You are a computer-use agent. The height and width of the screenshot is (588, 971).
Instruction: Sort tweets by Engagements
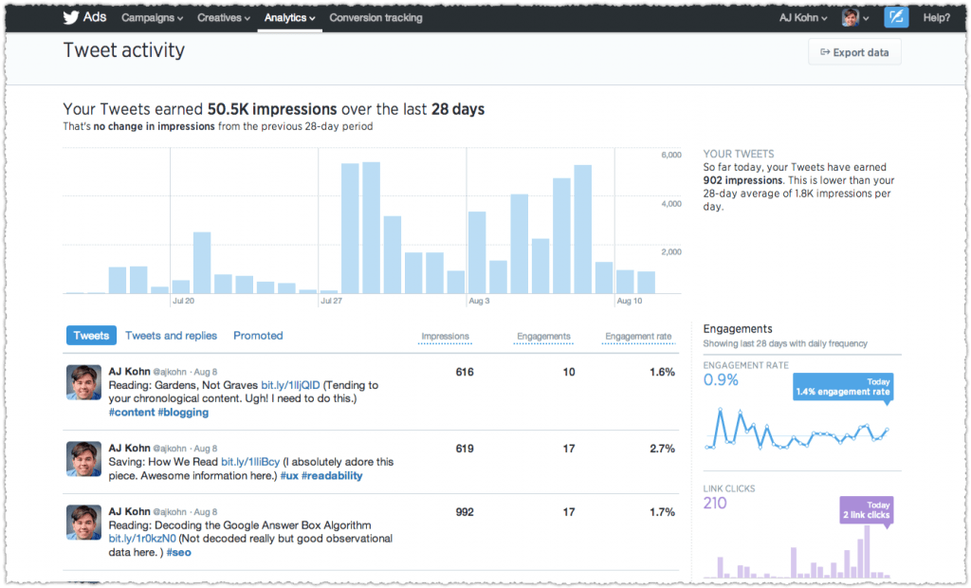coord(543,337)
